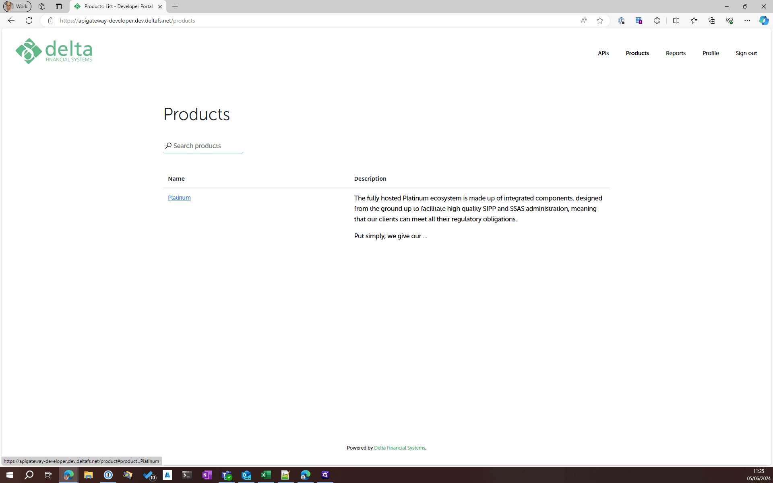Open Settings and more ellipsis menu
The width and height of the screenshot is (773, 483).
tap(747, 21)
